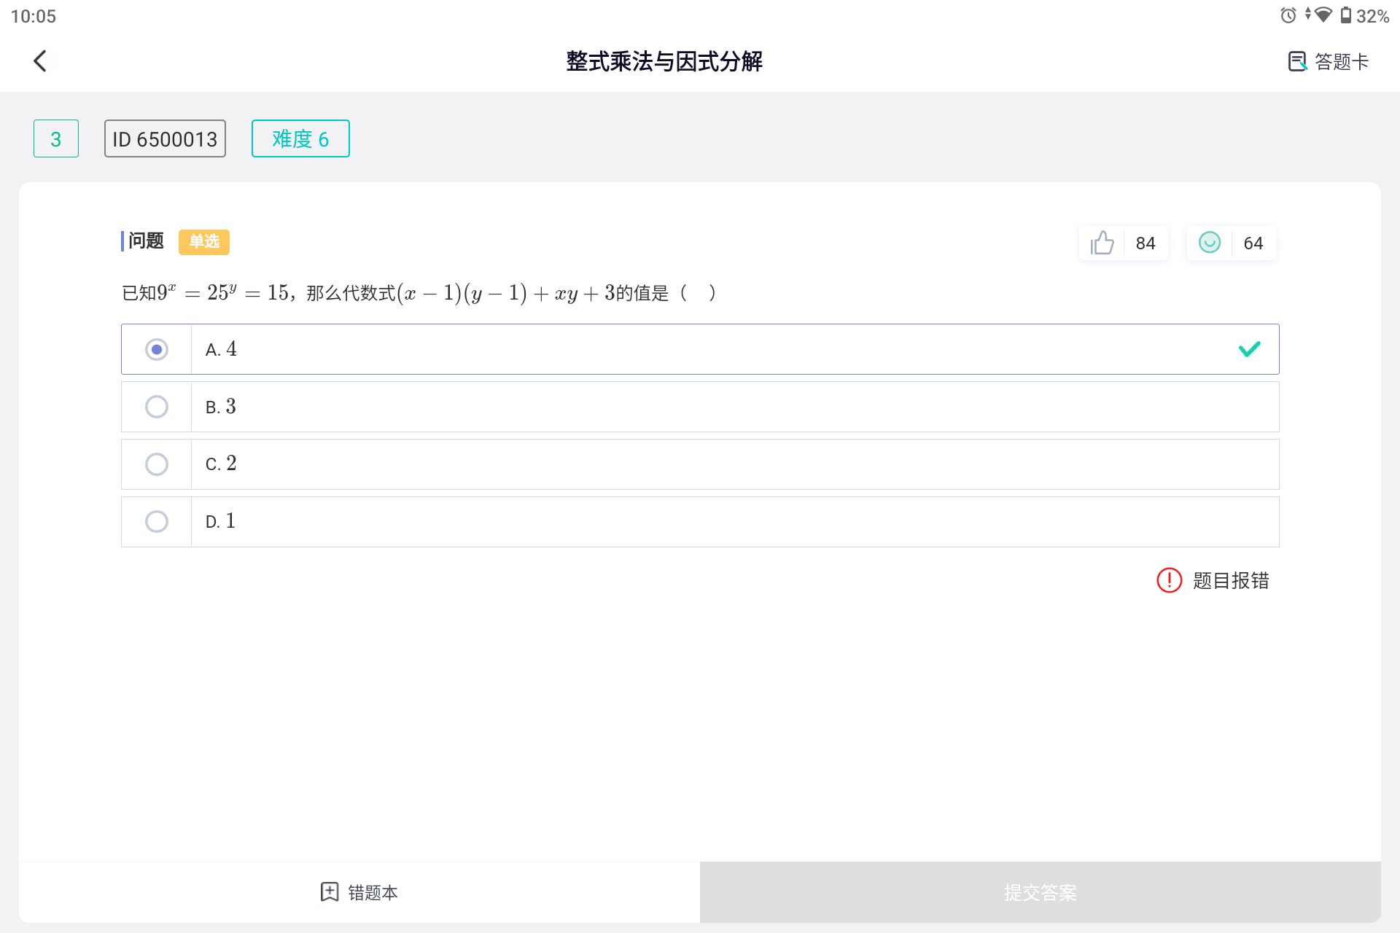Click the ID 6500013 label
The width and height of the screenshot is (1400, 933).
point(165,138)
